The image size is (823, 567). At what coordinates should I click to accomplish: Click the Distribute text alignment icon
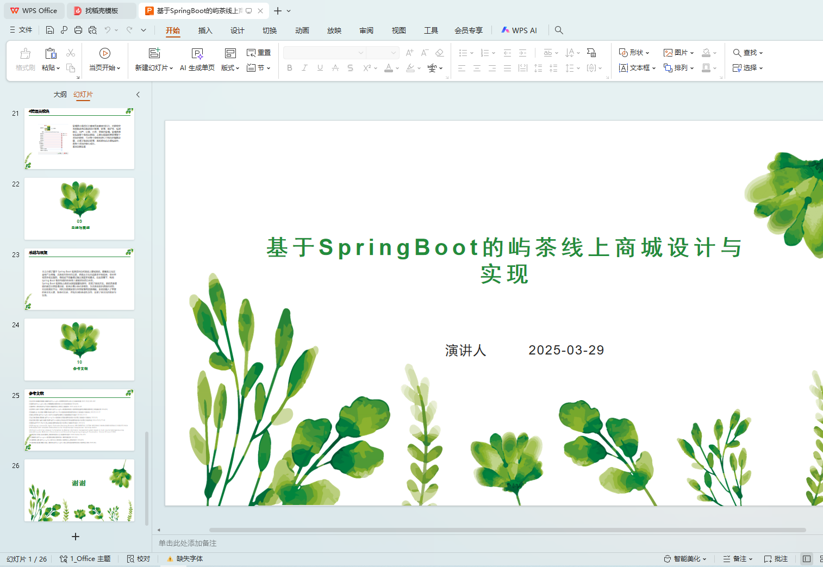pos(522,68)
